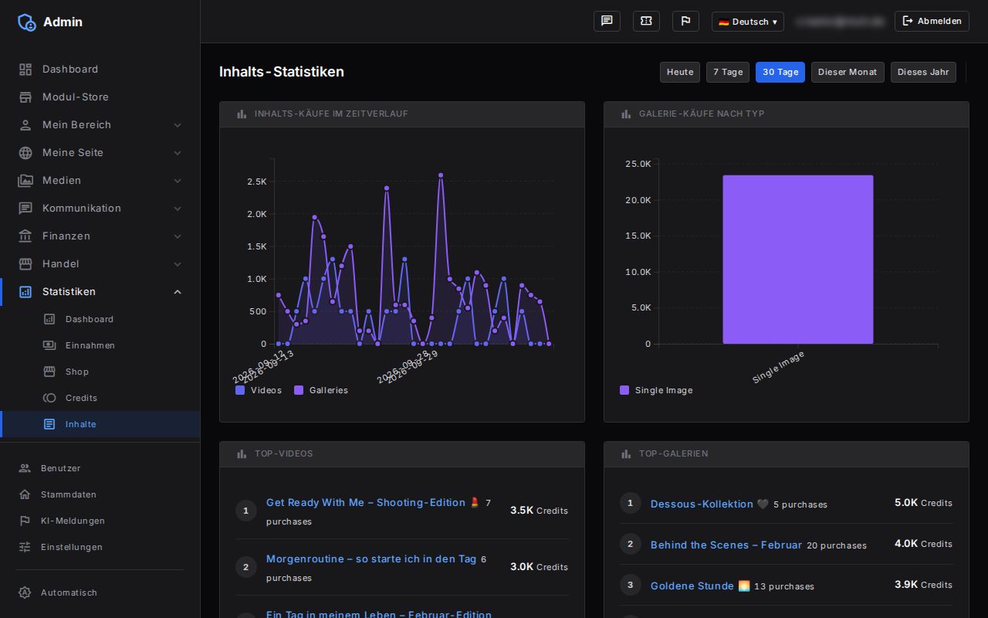Click the Abmelden logout button
The width and height of the screenshot is (988, 618).
[x=932, y=21]
